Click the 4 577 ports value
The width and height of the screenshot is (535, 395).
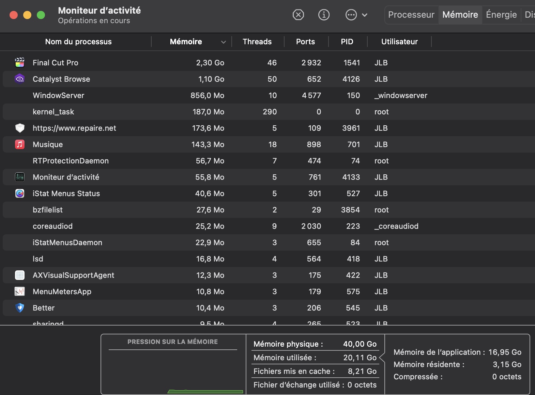pos(311,95)
